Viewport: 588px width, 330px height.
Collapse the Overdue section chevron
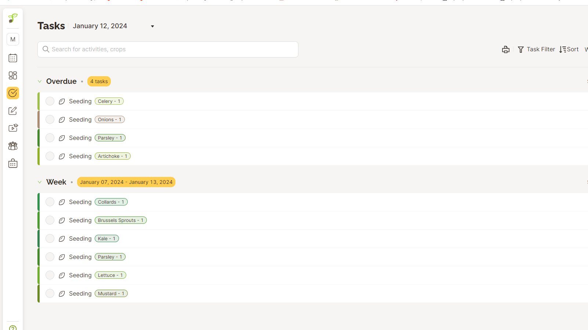[40, 81]
